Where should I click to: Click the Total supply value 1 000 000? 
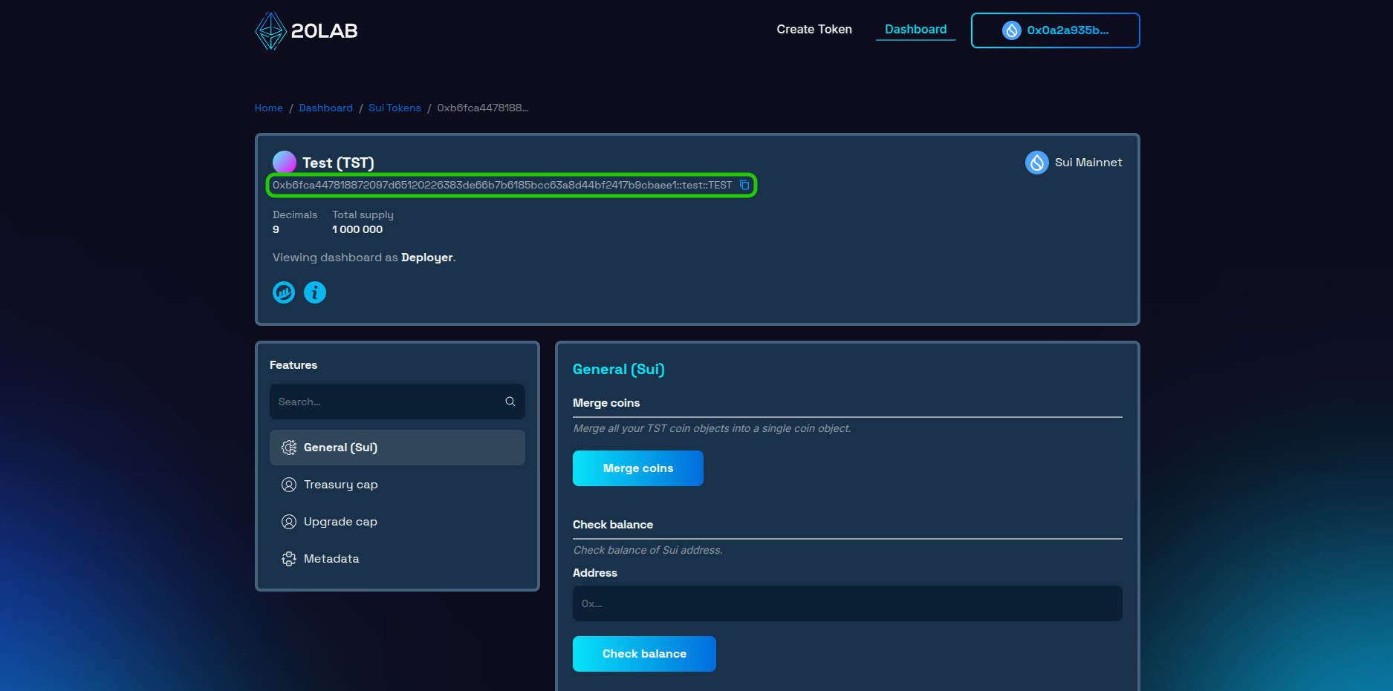(x=357, y=229)
